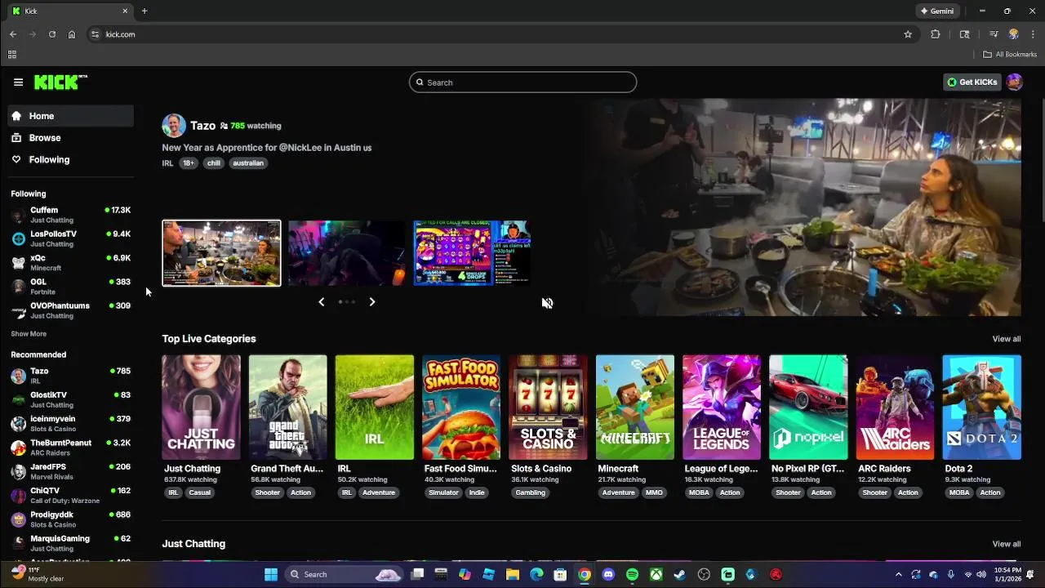The height and width of the screenshot is (588, 1045).
Task: Open GlostikTV in Recommended list
Action: tap(70, 399)
